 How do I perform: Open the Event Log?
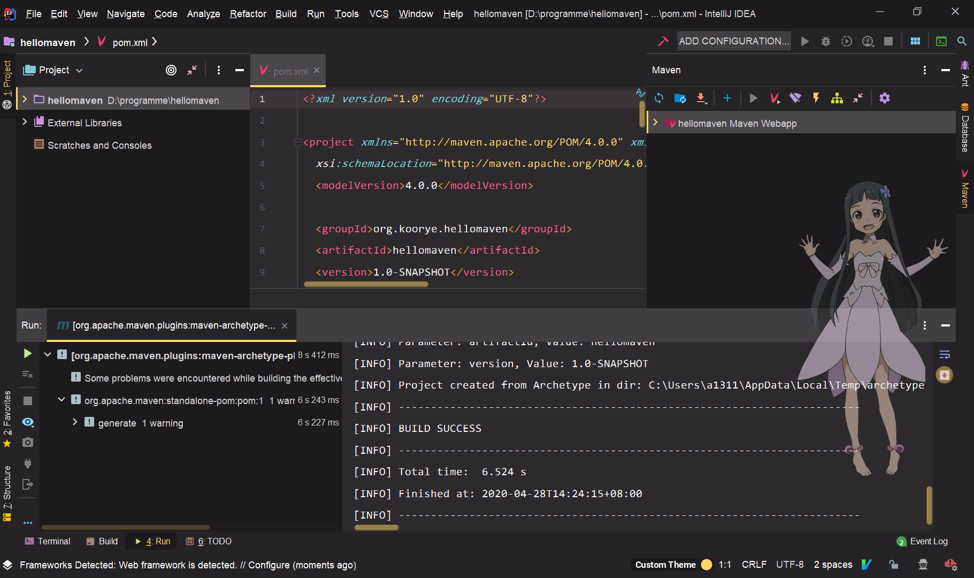922,541
